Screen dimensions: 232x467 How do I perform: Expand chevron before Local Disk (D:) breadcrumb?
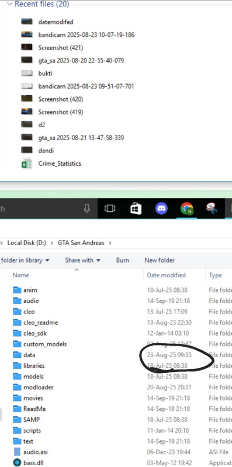[x=2, y=243]
